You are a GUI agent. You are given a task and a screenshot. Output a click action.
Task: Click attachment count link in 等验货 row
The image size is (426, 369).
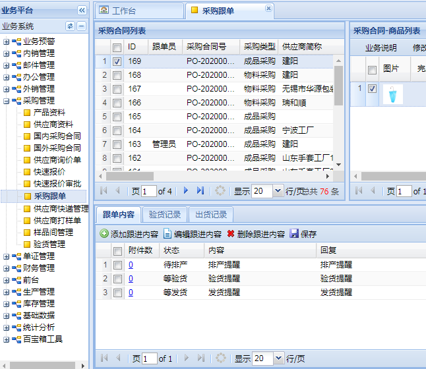(x=131, y=279)
